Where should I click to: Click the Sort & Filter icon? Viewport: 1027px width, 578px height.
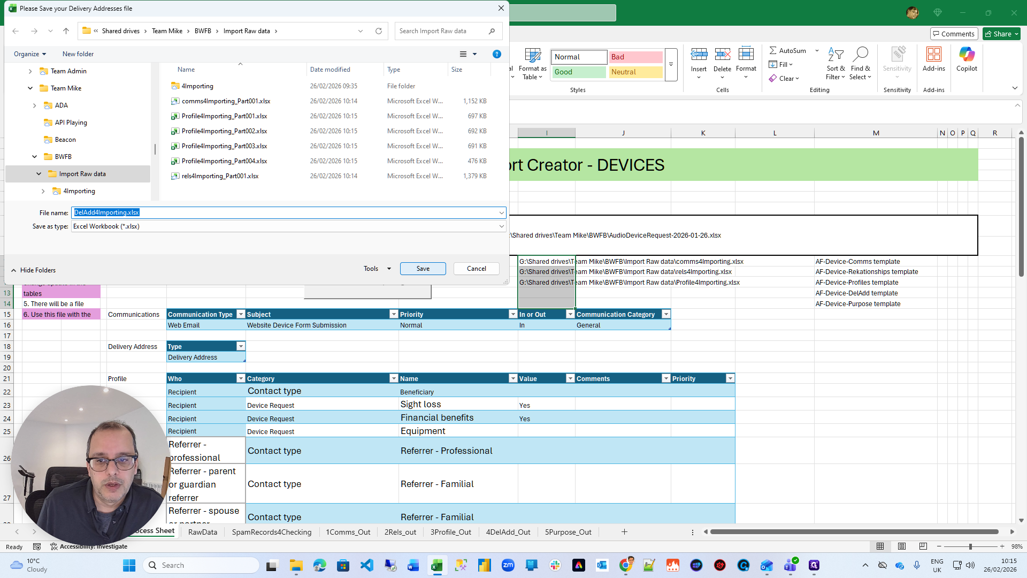pos(835,55)
